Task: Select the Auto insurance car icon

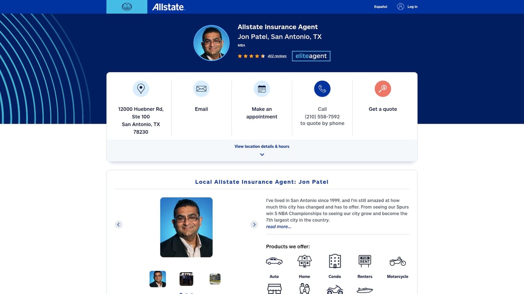Action: coord(274,260)
